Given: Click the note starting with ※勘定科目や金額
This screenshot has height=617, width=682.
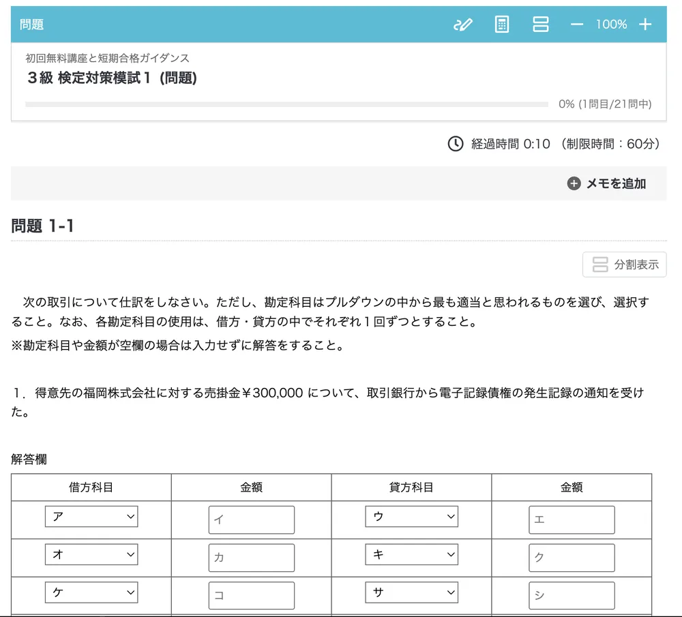Looking at the screenshot, I should click(x=178, y=345).
